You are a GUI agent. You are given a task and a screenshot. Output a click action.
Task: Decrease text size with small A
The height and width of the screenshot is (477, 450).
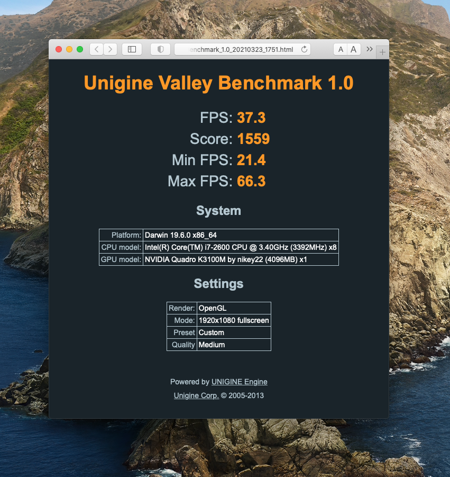coord(341,49)
